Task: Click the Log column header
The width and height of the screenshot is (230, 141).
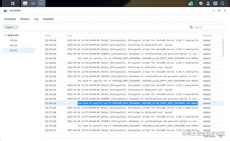Action: (133, 35)
